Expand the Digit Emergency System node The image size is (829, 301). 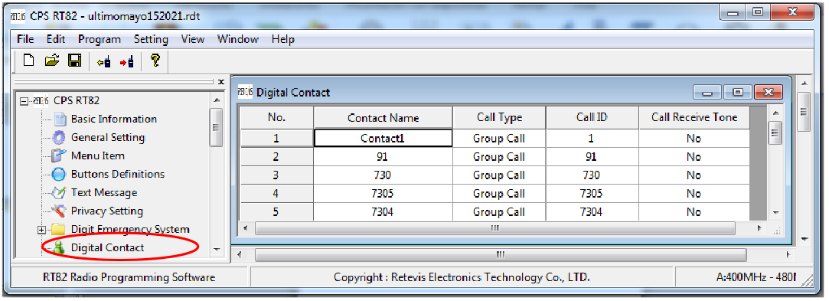42,230
